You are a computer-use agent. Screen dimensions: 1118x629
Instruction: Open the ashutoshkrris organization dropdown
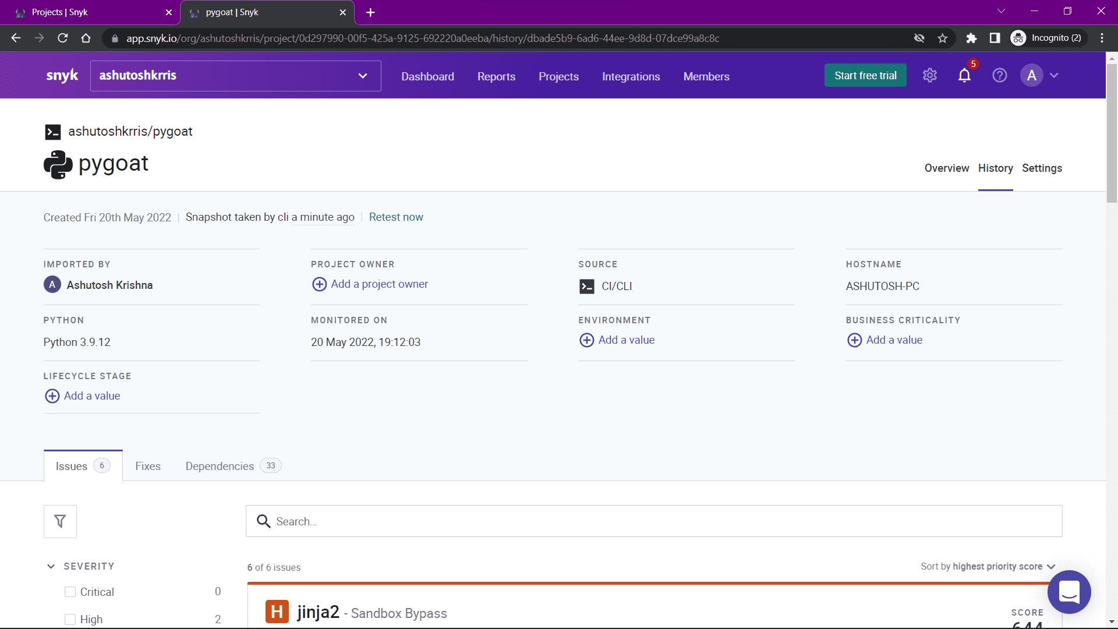(236, 76)
